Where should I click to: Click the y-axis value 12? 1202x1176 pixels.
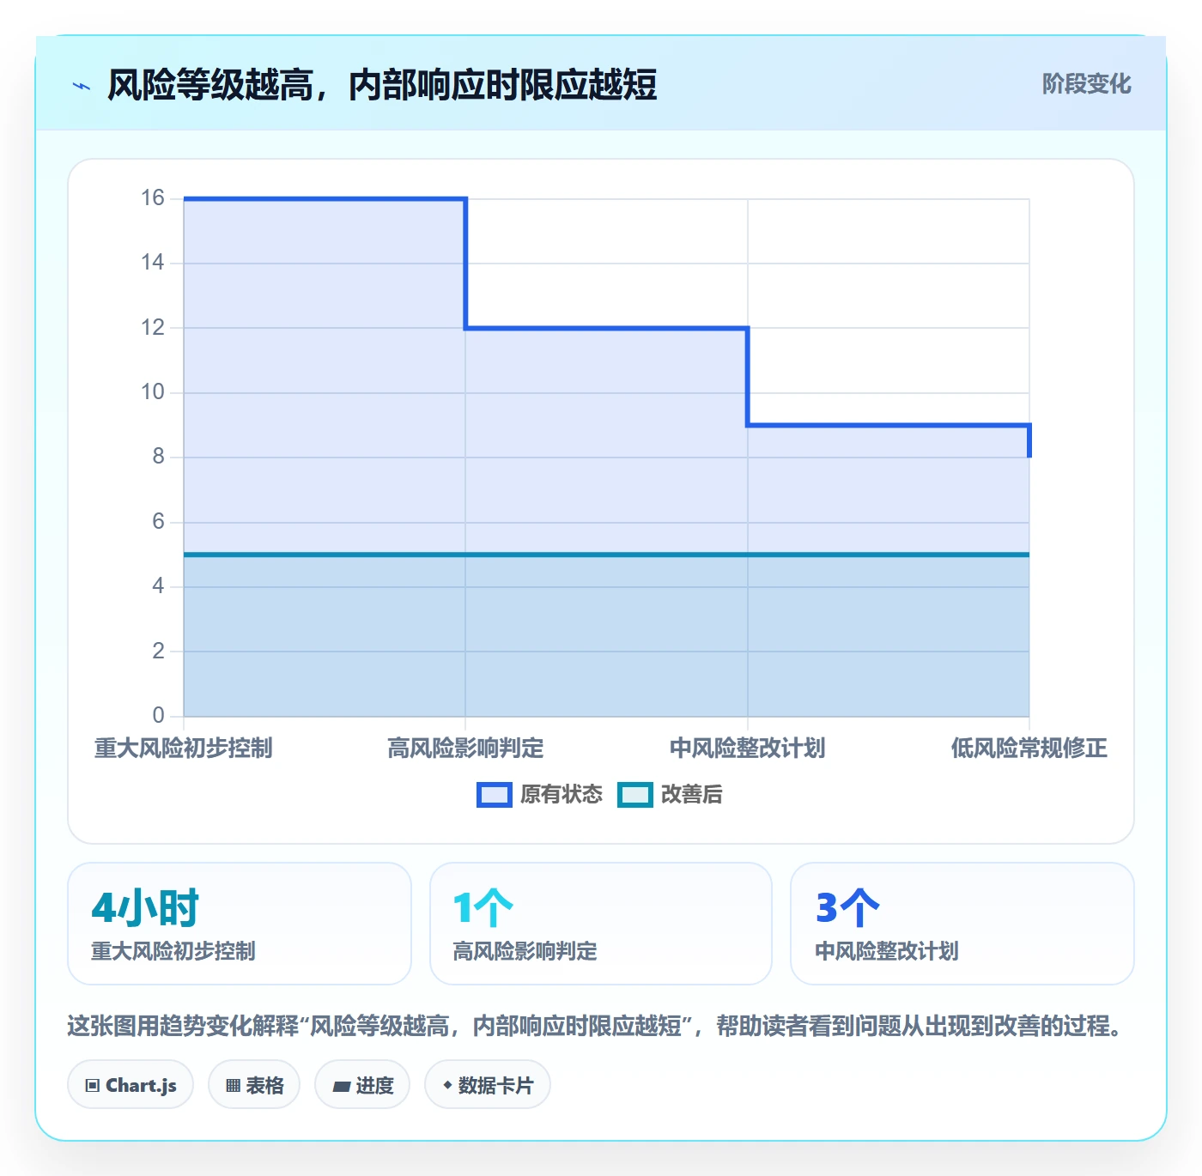coord(153,328)
